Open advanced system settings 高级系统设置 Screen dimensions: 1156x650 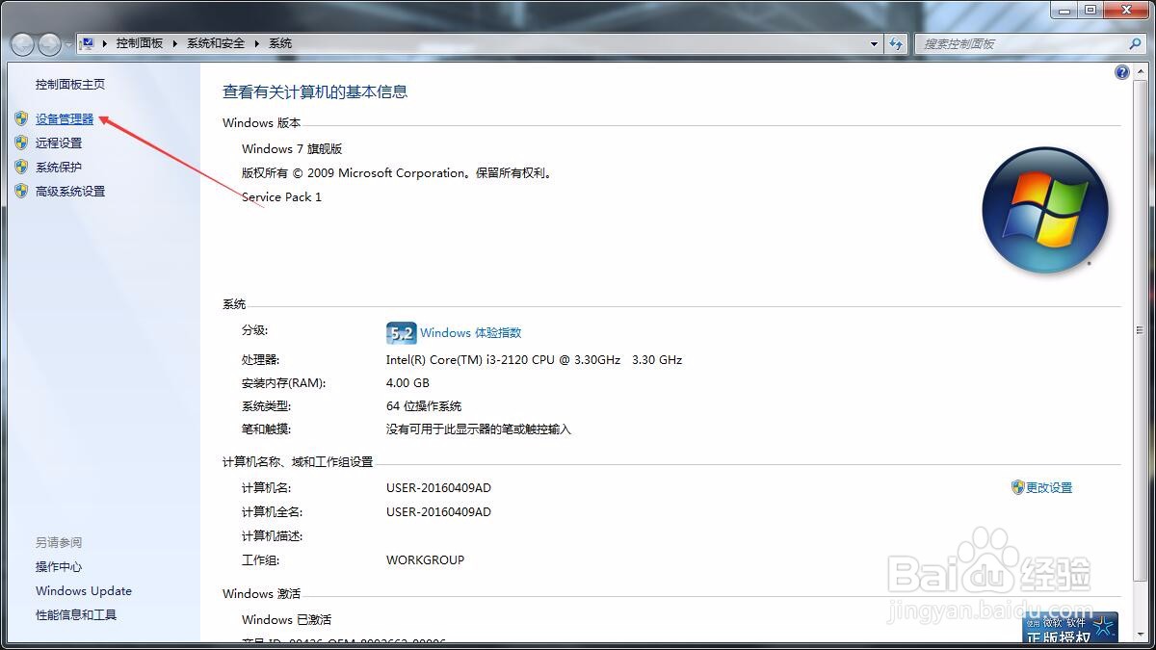(70, 192)
